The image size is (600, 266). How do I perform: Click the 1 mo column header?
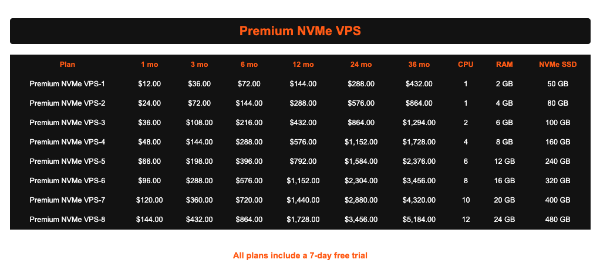(x=150, y=65)
